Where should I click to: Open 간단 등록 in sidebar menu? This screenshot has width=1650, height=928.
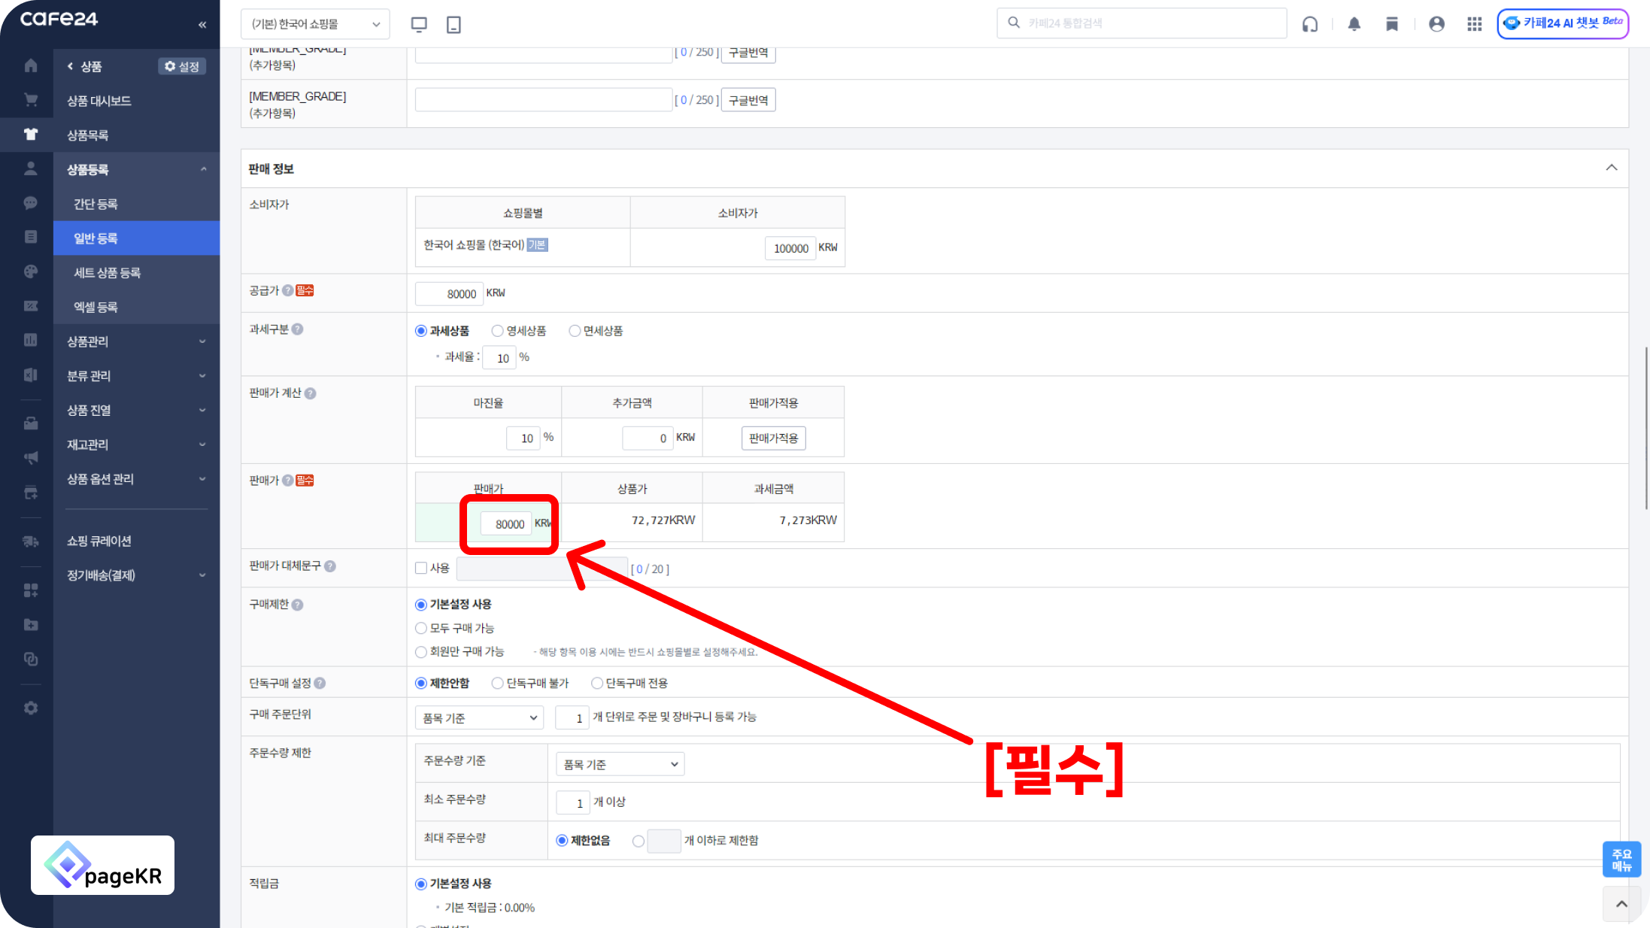pyautogui.click(x=96, y=204)
